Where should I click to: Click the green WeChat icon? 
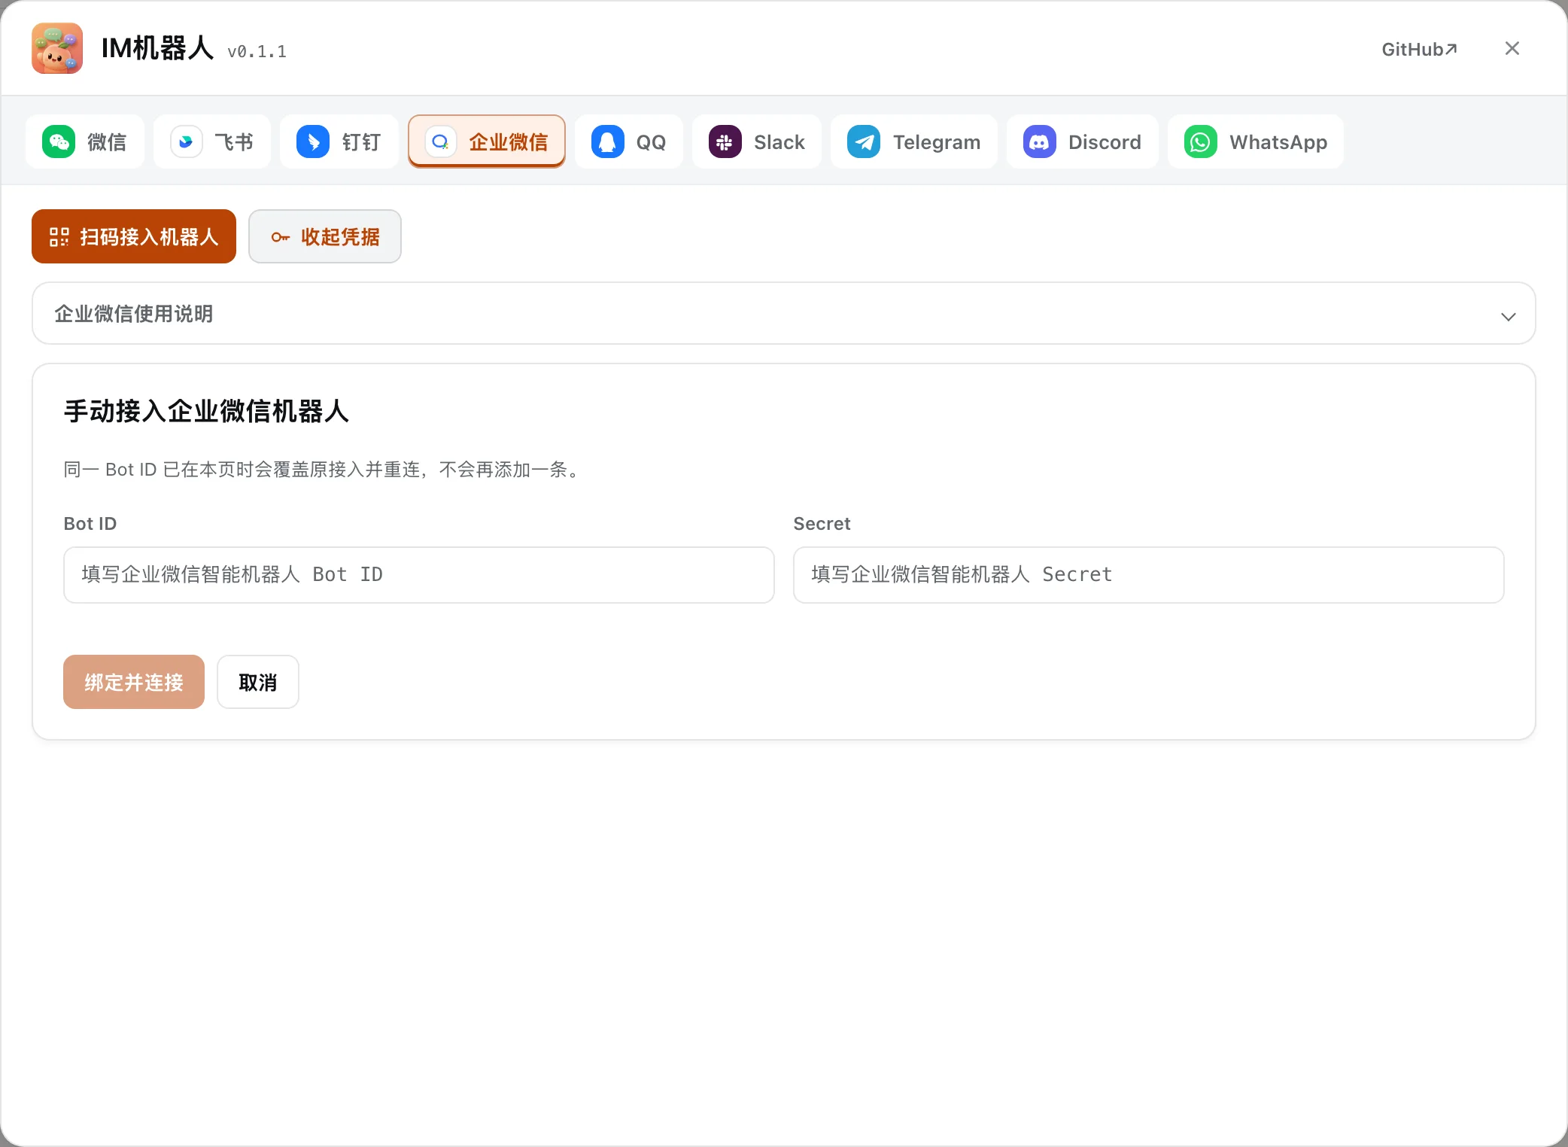click(59, 141)
